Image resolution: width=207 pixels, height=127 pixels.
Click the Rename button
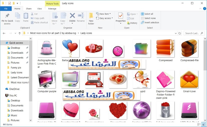tap(81, 17)
